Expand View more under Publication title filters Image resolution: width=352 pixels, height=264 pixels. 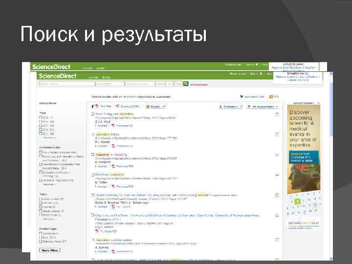49,184
